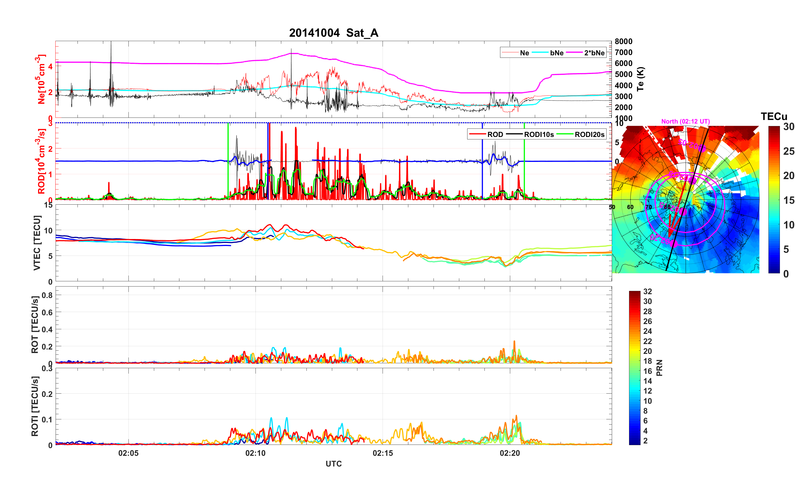The height and width of the screenshot is (481, 795).
Task: Click the plot title 20141004 Sat_A
Action: pos(333,33)
